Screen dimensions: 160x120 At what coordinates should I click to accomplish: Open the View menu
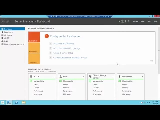click(149, 21)
